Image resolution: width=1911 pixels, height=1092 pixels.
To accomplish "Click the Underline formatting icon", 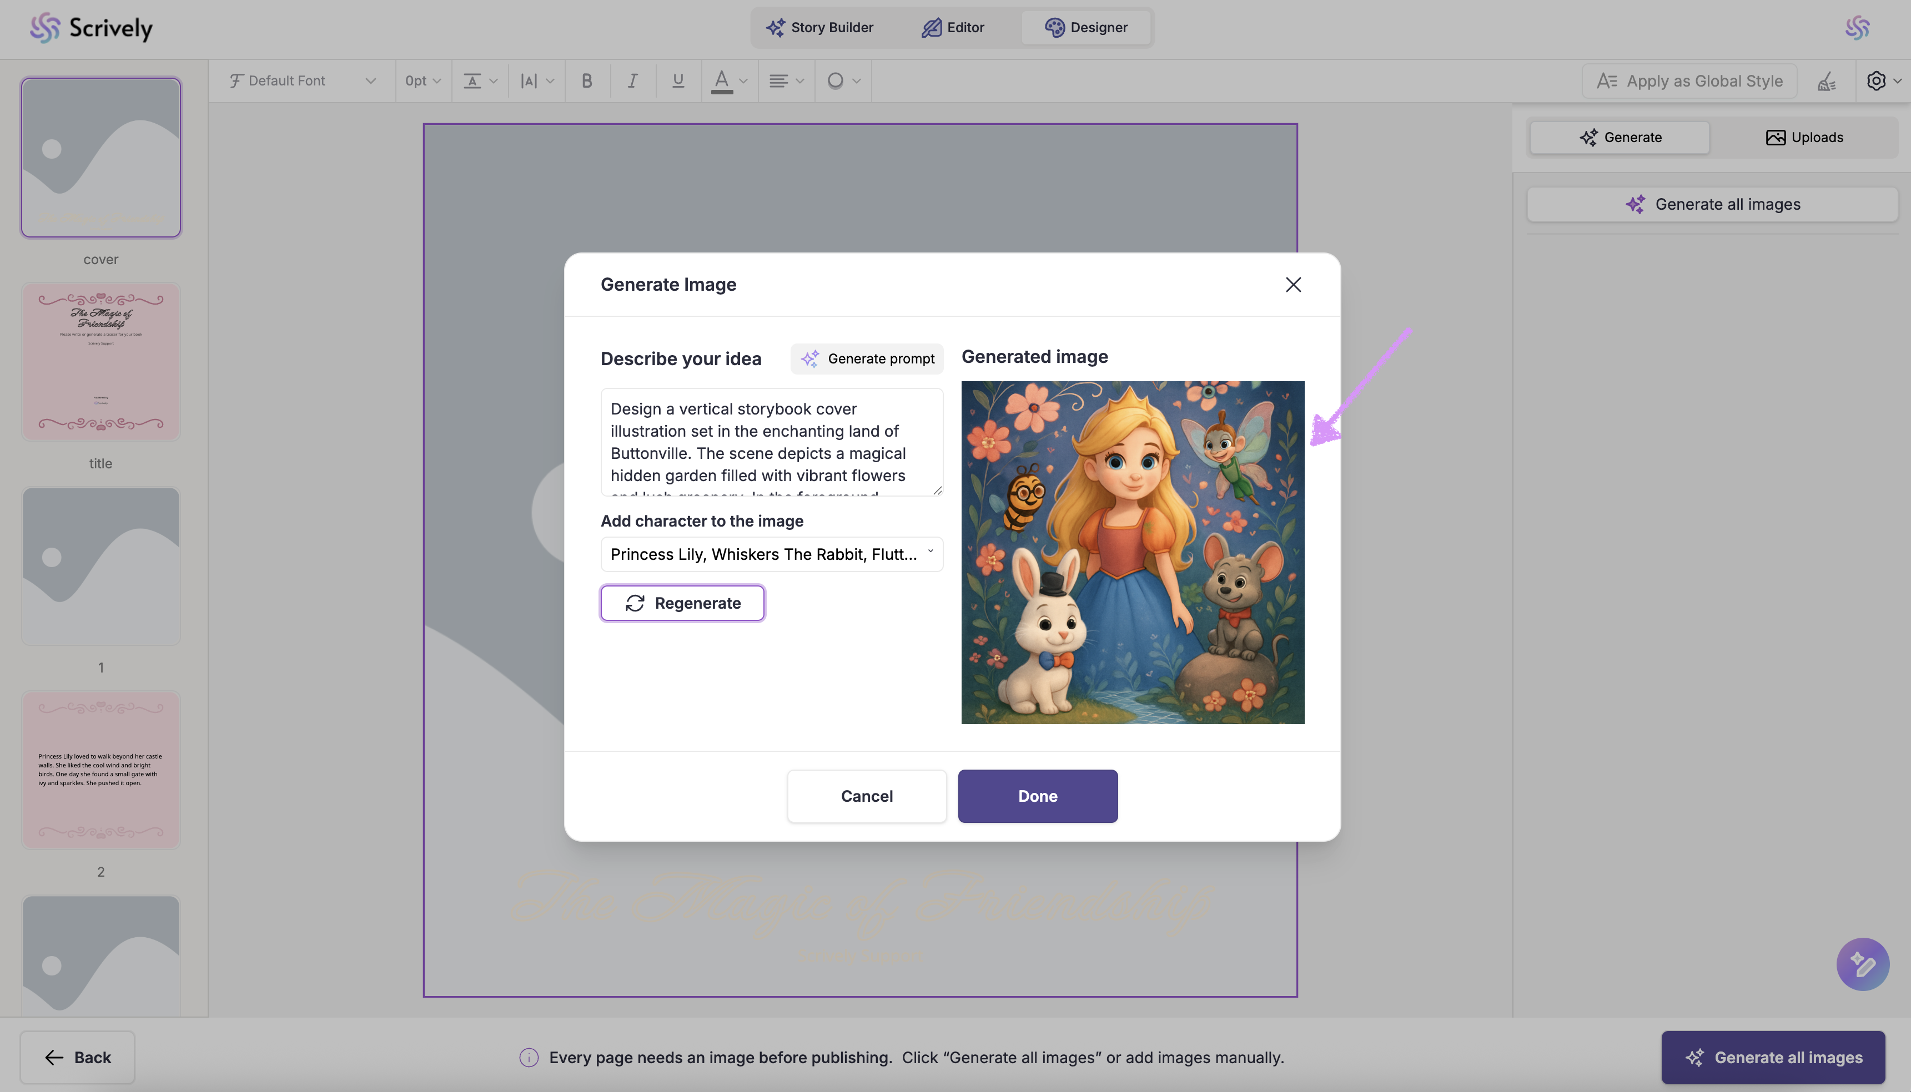I will pos(677,81).
